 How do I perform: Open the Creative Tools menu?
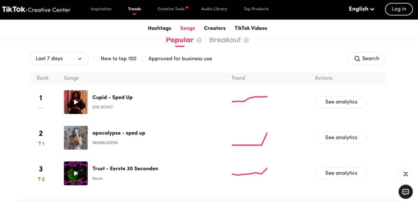171,9
